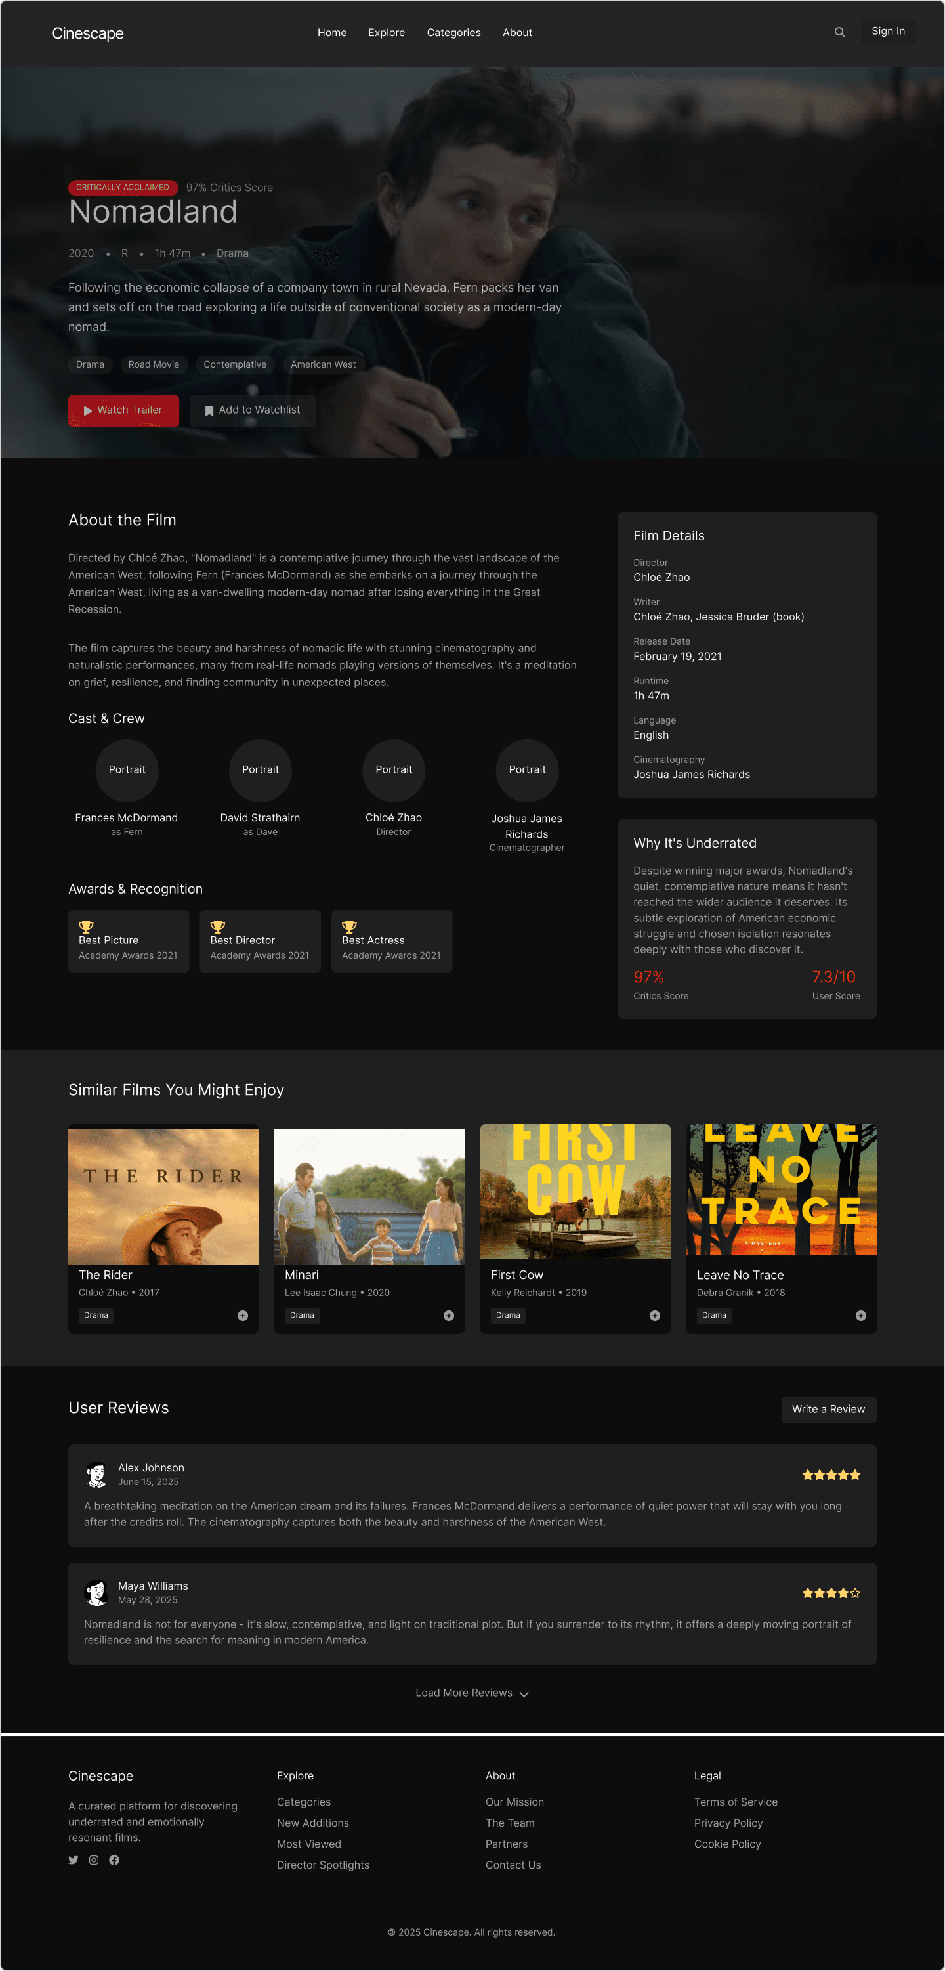
Task: Click the 97% Critics Score value
Action: click(648, 977)
